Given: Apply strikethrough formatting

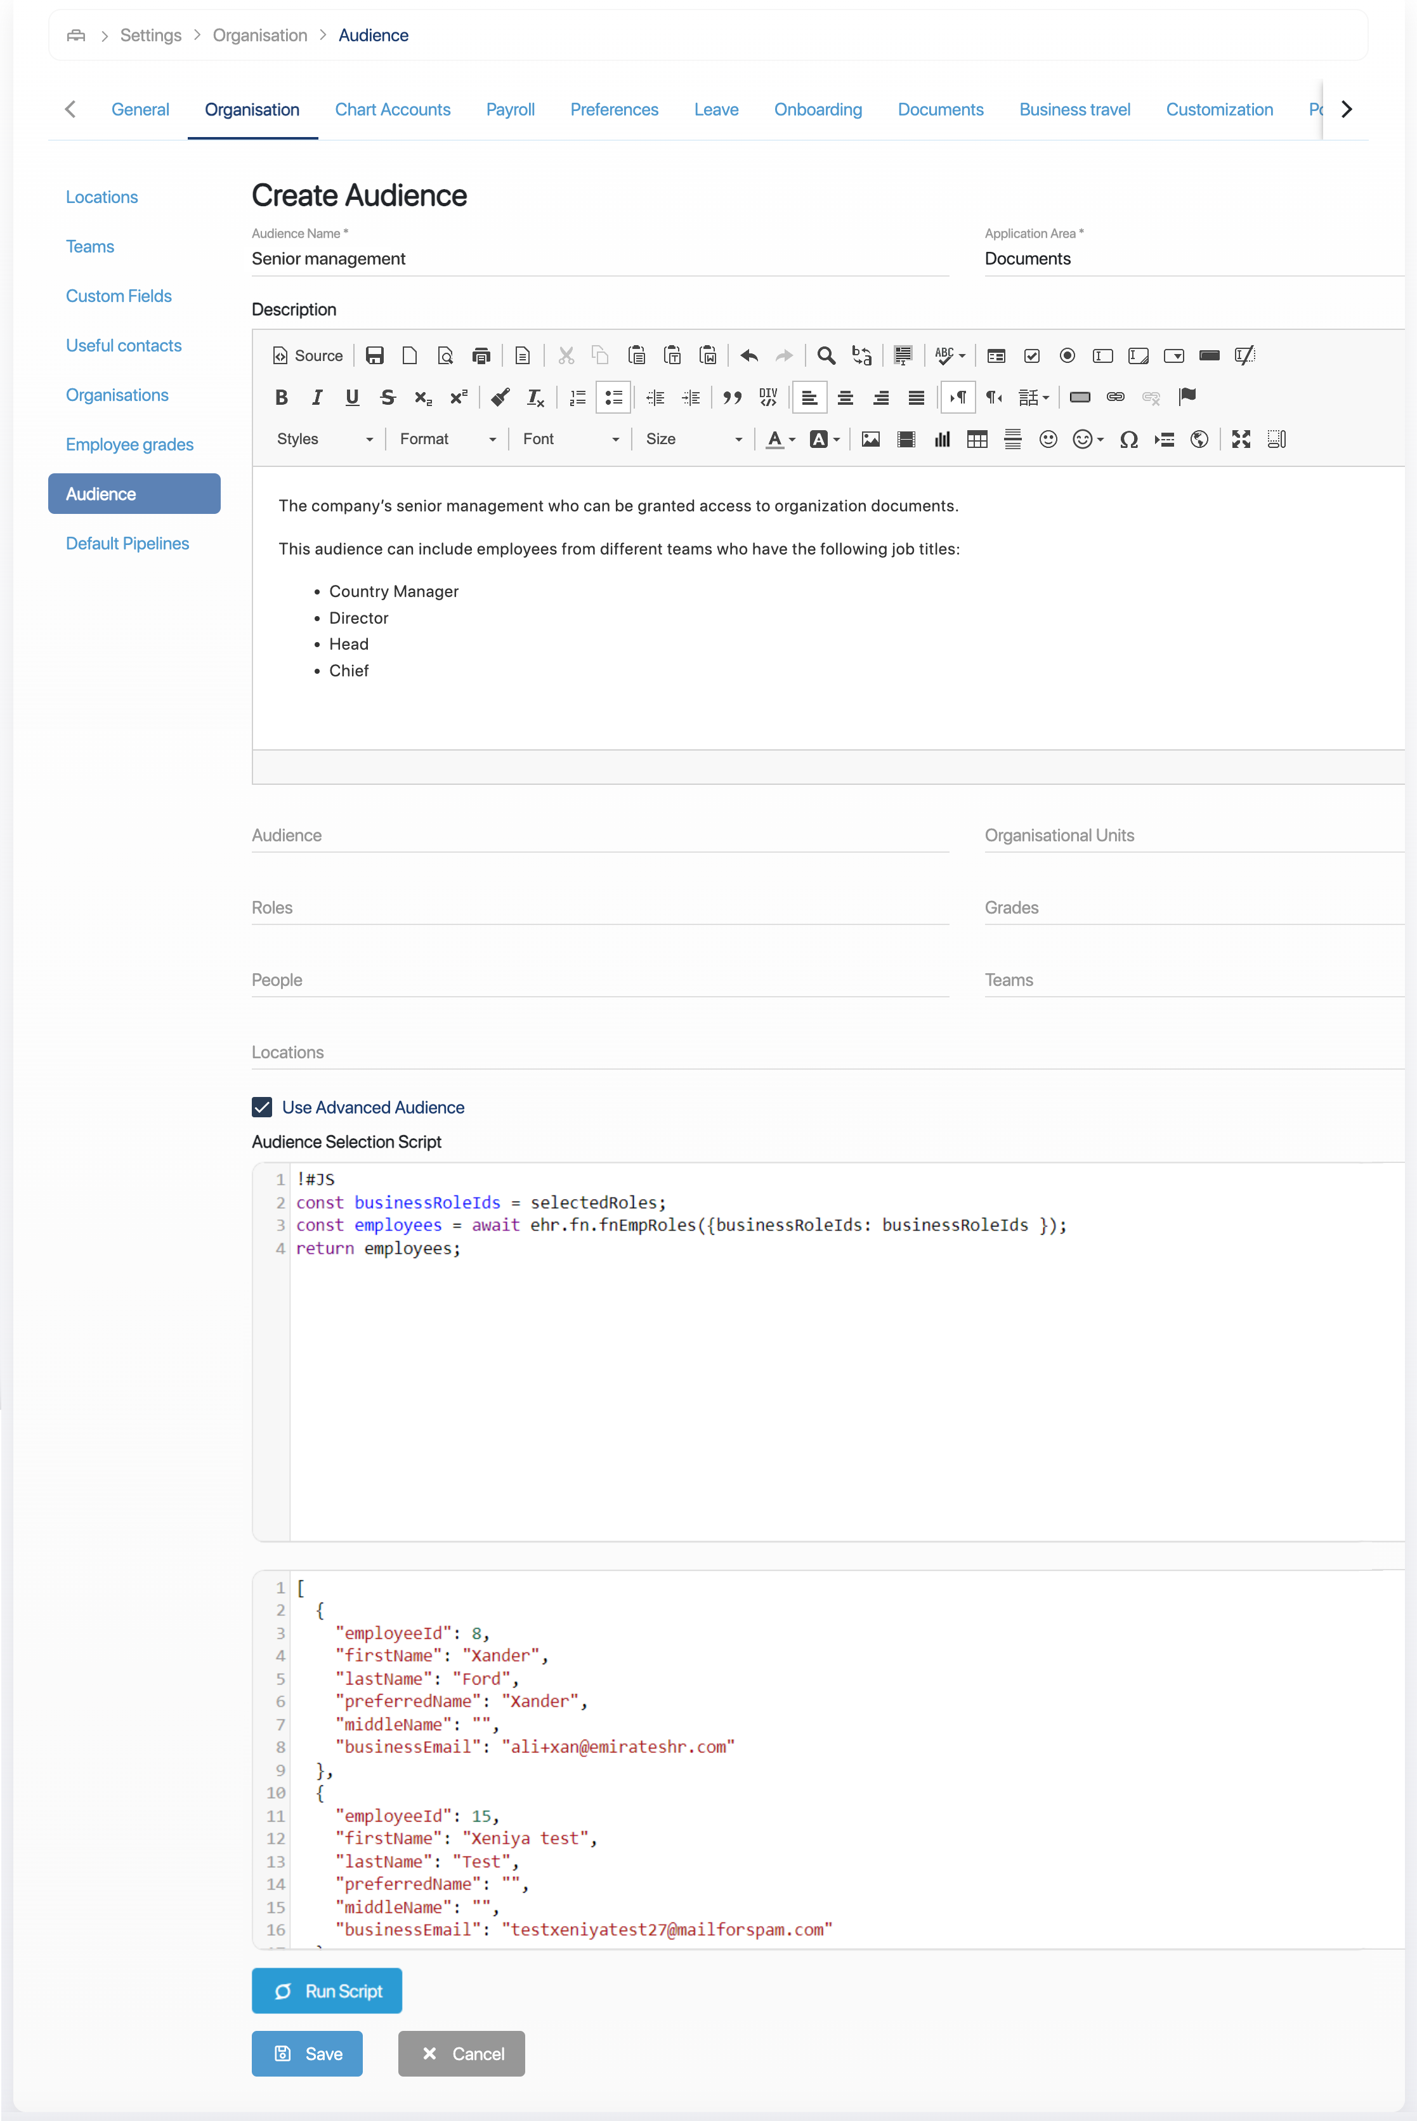Looking at the screenshot, I should (388, 397).
